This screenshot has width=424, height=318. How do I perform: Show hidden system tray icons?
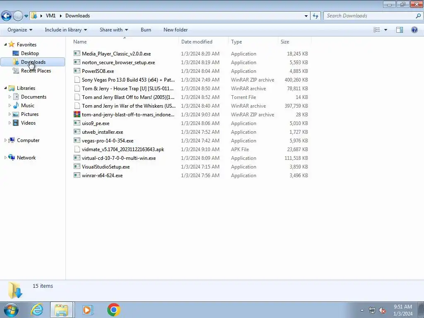tap(362, 310)
